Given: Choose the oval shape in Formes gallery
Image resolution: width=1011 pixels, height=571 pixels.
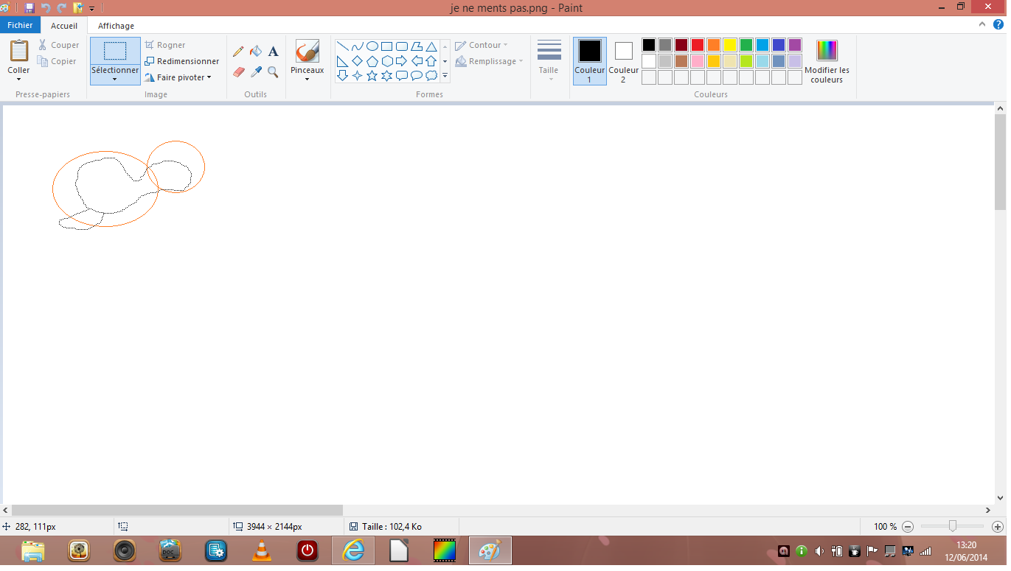Looking at the screenshot, I should [x=372, y=46].
